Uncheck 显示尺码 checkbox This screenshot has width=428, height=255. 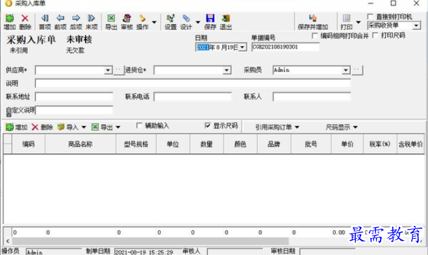coord(207,125)
